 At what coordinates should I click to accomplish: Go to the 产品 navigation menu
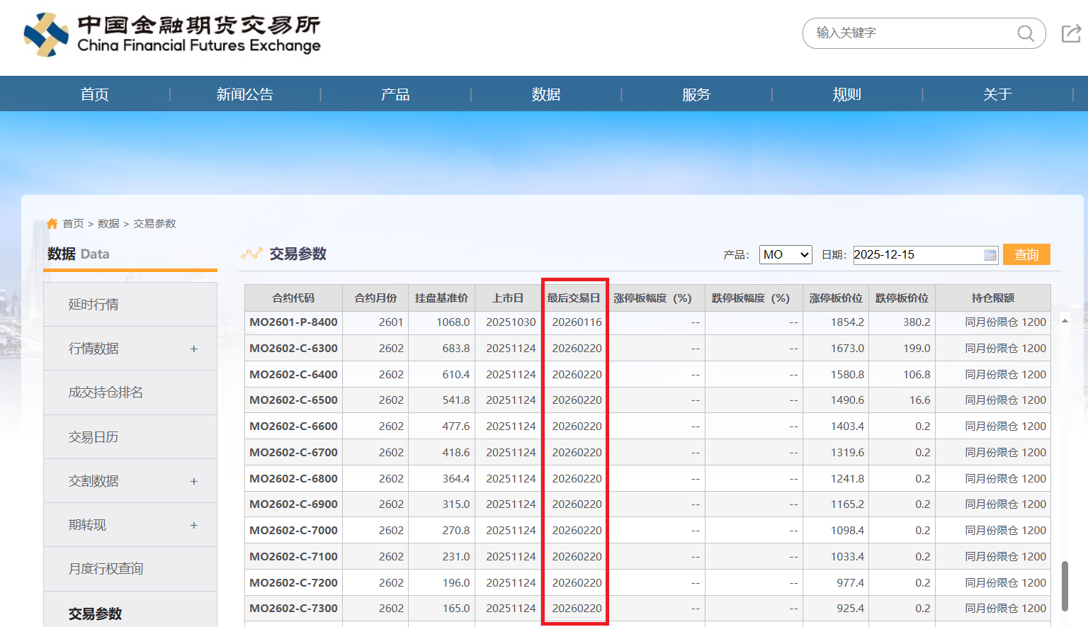pos(395,94)
